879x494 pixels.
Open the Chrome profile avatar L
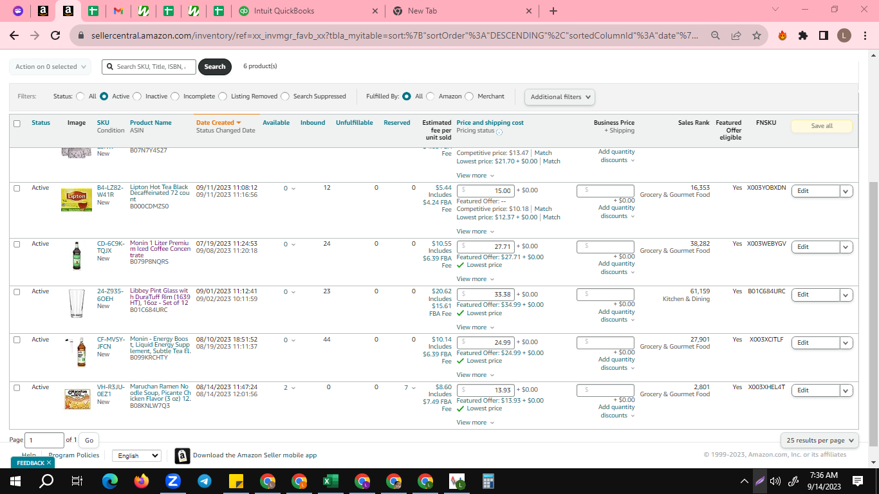click(844, 36)
